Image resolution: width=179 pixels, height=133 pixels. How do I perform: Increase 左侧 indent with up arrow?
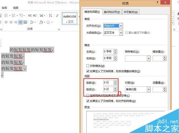click(x=115, y=50)
